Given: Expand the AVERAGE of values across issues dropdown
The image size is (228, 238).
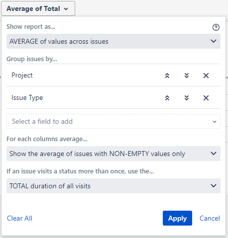Looking at the screenshot, I should click(x=114, y=41).
